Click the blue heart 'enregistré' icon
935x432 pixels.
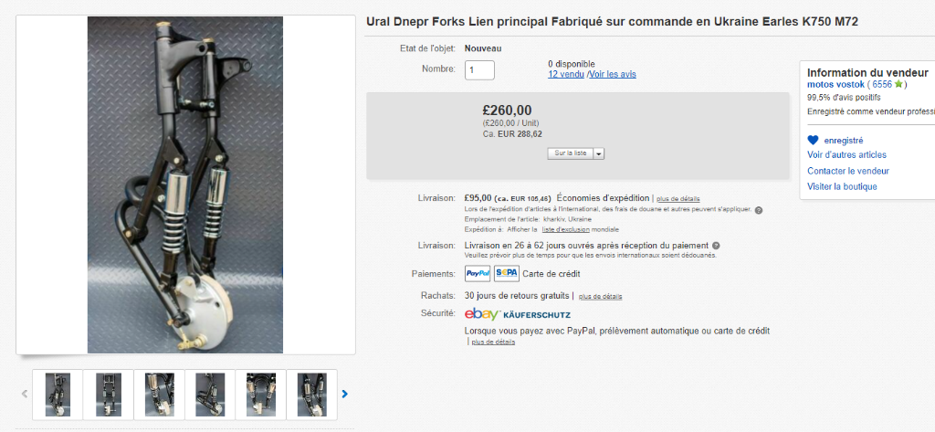tap(813, 141)
